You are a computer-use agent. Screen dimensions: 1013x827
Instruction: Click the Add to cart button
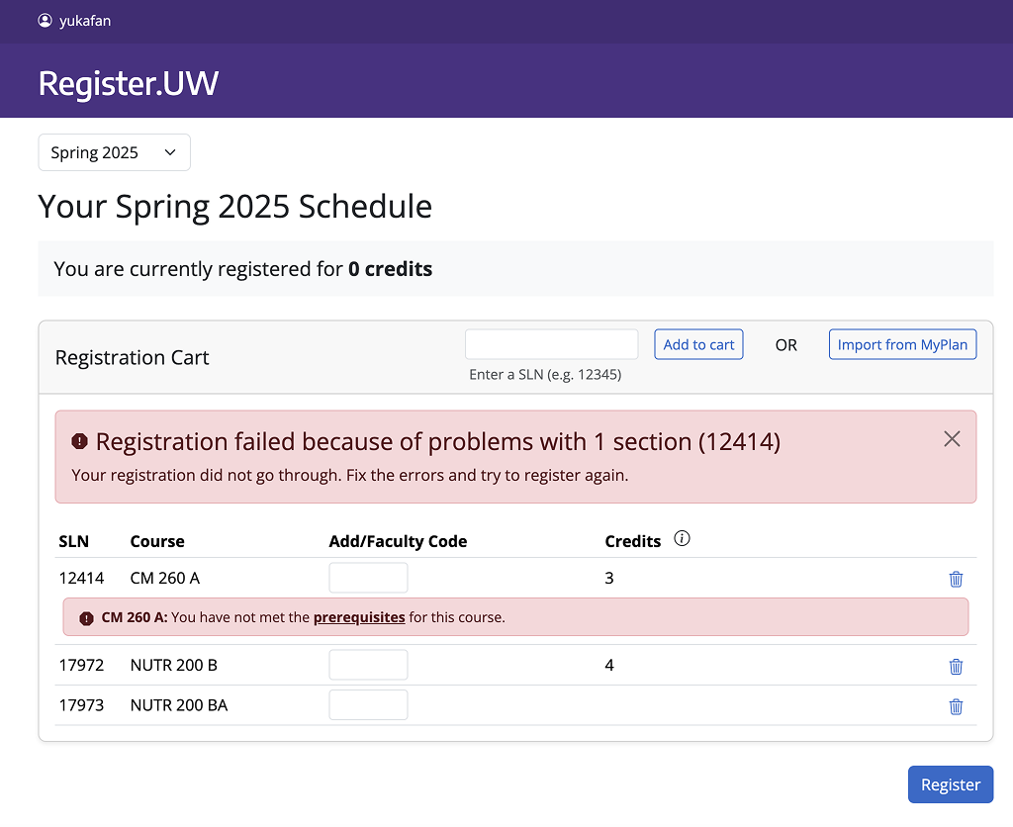pyautogui.click(x=698, y=344)
